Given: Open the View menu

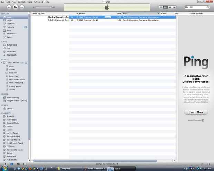Looking at the screenshot, I should click(x=14, y=2).
